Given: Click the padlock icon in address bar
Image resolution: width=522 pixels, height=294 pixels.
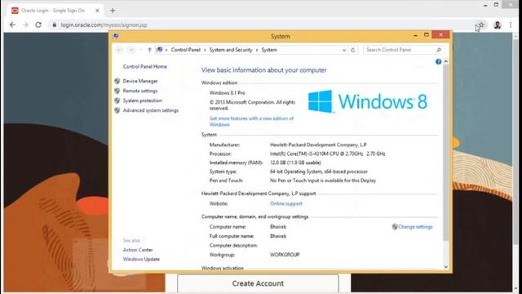Looking at the screenshot, I should tap(55, 25).
